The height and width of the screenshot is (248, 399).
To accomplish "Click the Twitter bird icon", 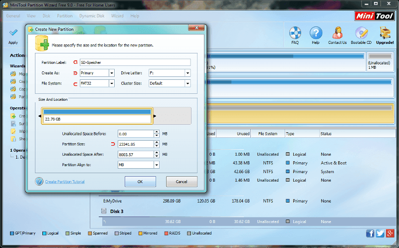I will pos(380,233).
